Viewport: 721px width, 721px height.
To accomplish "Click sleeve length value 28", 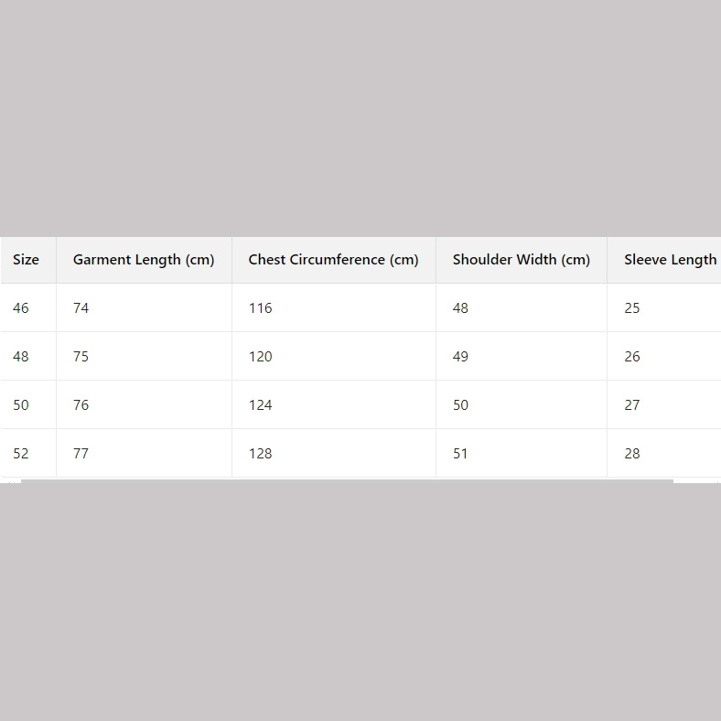I will [632, 454].
